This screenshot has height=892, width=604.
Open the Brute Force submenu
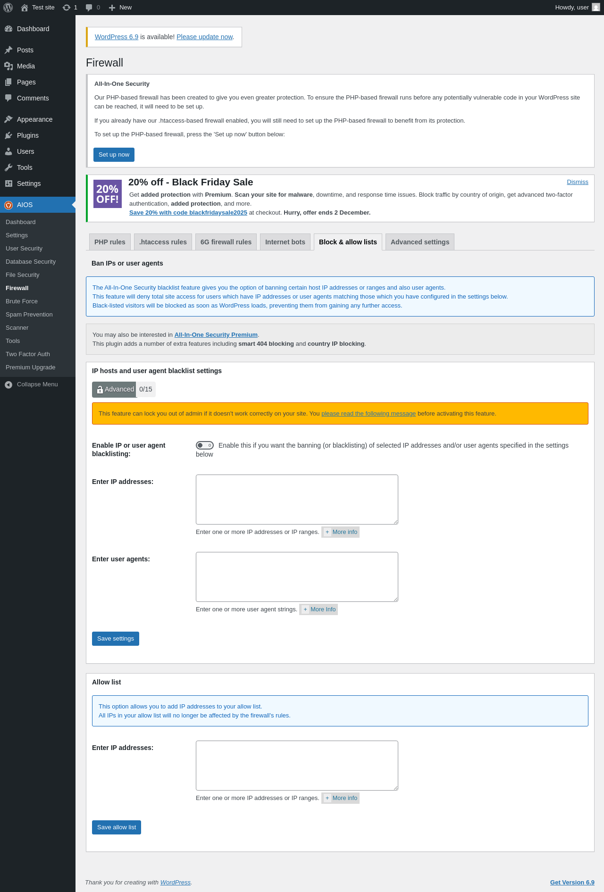click(x=38, y=301)
